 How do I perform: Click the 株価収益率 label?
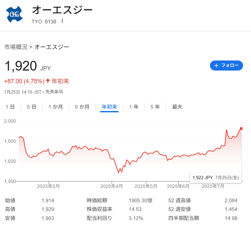click(x=99, y=209)
